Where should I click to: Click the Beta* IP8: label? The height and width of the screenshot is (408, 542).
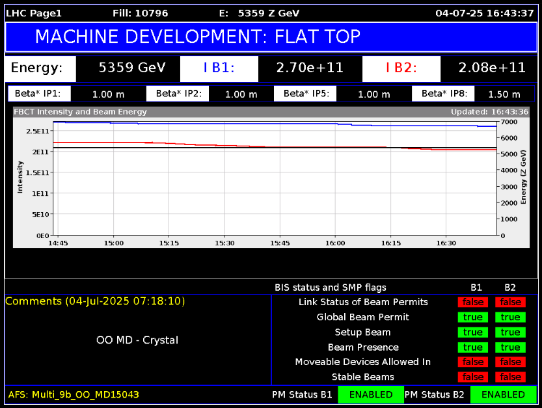click(444, 93)
